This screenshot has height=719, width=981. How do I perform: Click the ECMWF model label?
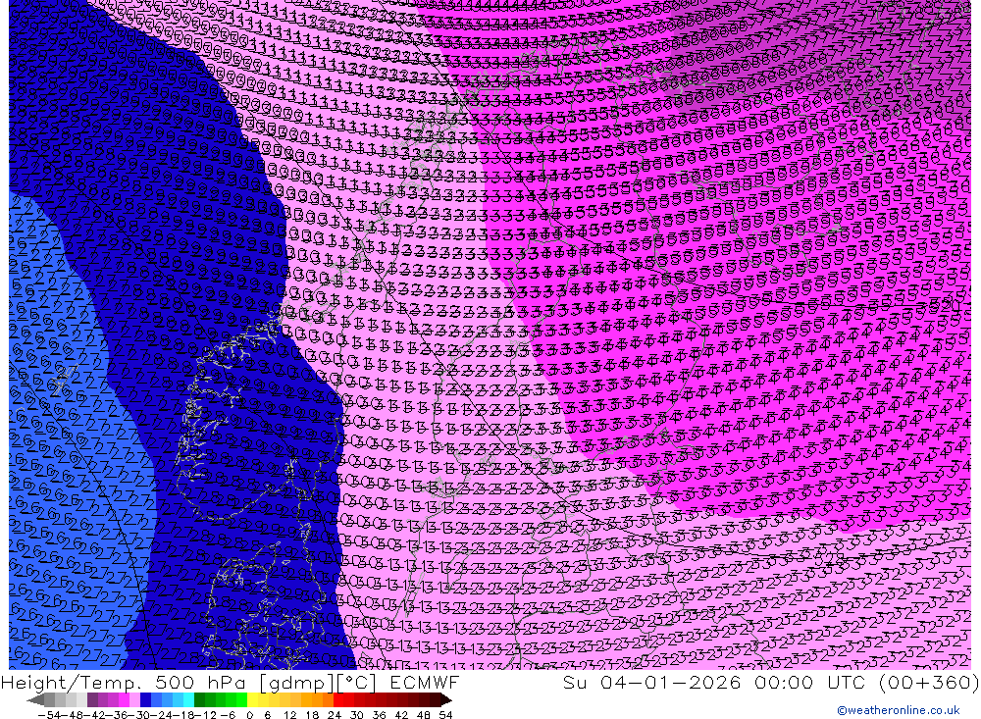pyautogui.click(x=425, y=682)
